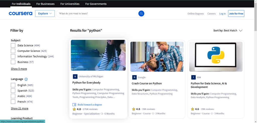Image resolution: width=257 pixels, height=123 pixels.
Task: Expand Show 21 more languages
Action: coord(20,108)
